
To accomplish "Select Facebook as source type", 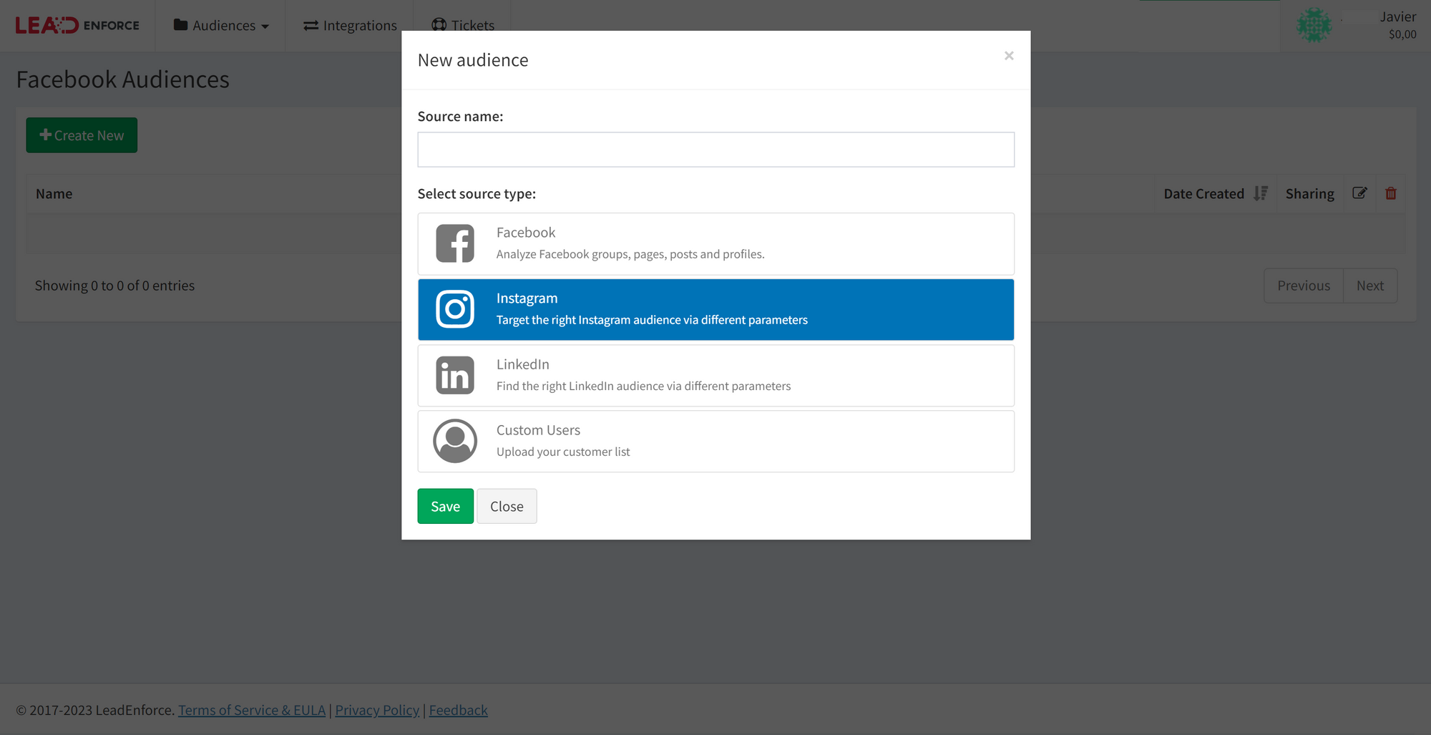I will point(715,244).
